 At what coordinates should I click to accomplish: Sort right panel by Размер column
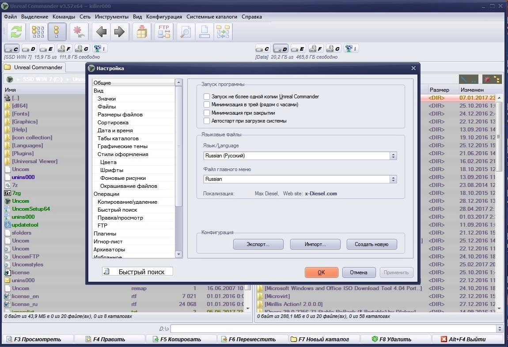pos(440,90)
